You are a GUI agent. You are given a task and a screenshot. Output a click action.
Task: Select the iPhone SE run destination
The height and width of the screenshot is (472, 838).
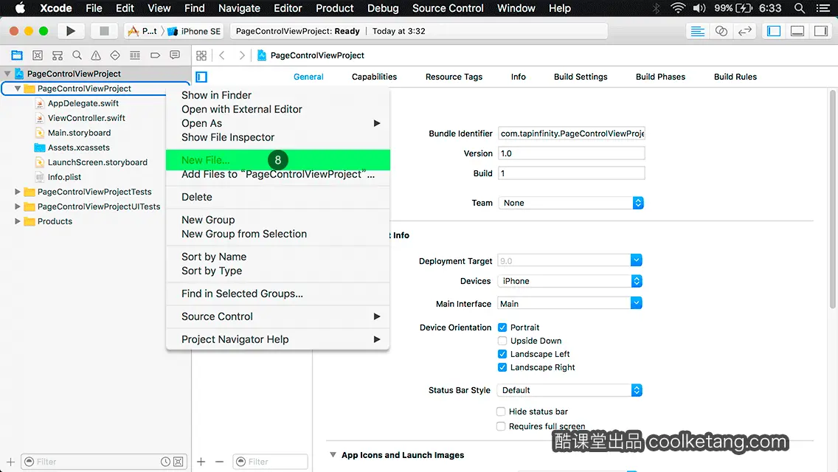[194, 31]
